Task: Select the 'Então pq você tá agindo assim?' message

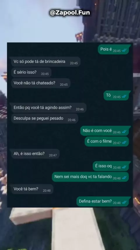Action: click(48, 108)
